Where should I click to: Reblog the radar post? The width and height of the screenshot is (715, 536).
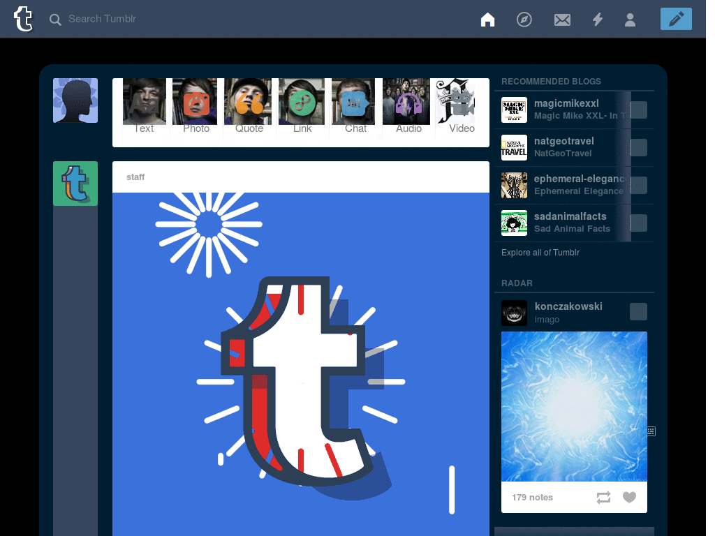(603, 497)
